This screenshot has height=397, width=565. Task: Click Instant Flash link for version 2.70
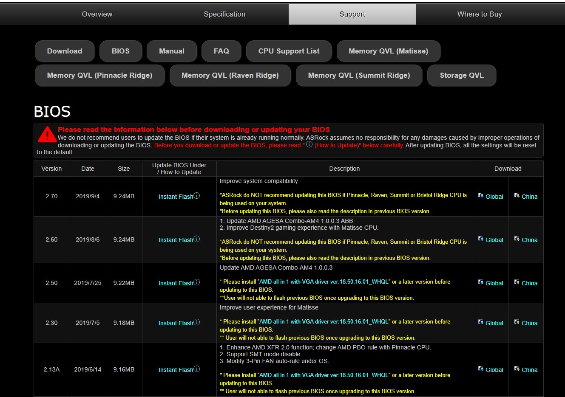pos(176,197)
